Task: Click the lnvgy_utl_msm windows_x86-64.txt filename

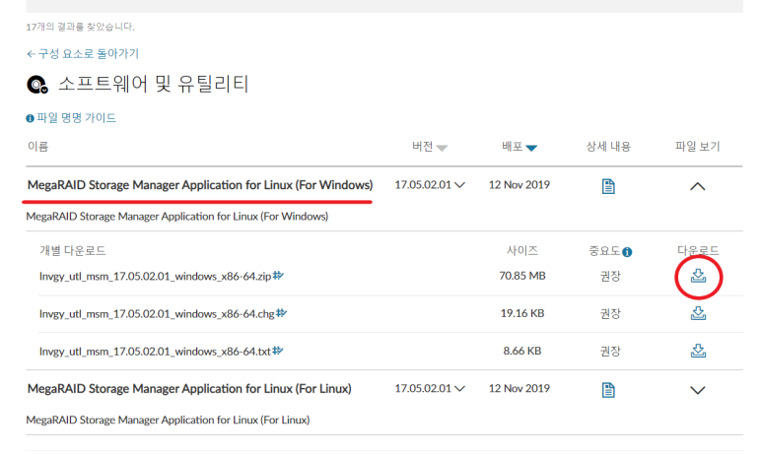Action: tap(155, 351)
